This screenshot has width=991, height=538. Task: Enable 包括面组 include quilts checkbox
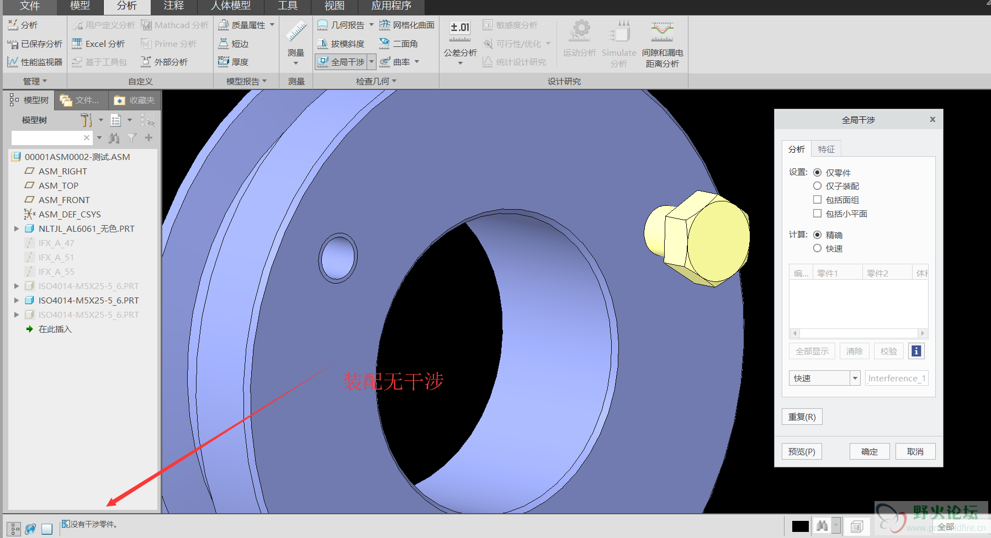pyautogui.click(x=817, y=200)
